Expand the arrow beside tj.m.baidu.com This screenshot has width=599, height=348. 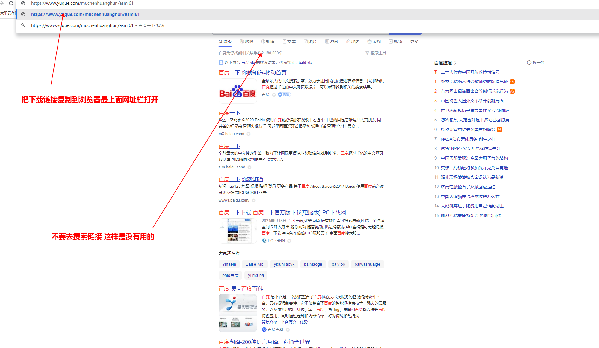click(x=249, y=167)
